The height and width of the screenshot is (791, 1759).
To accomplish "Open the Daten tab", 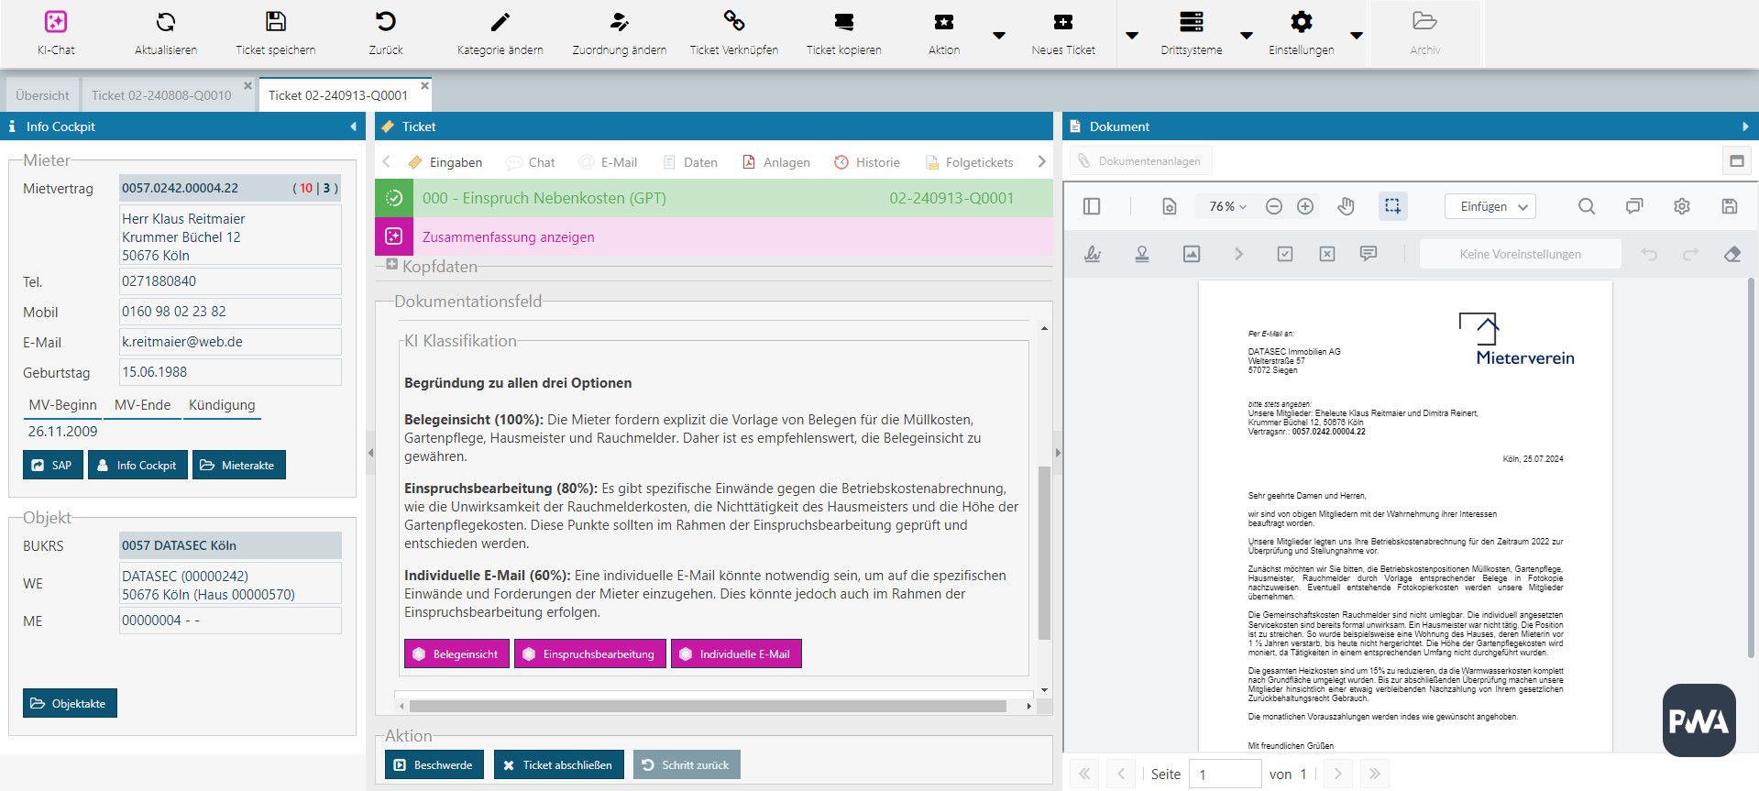I will (x=690, y=162).
